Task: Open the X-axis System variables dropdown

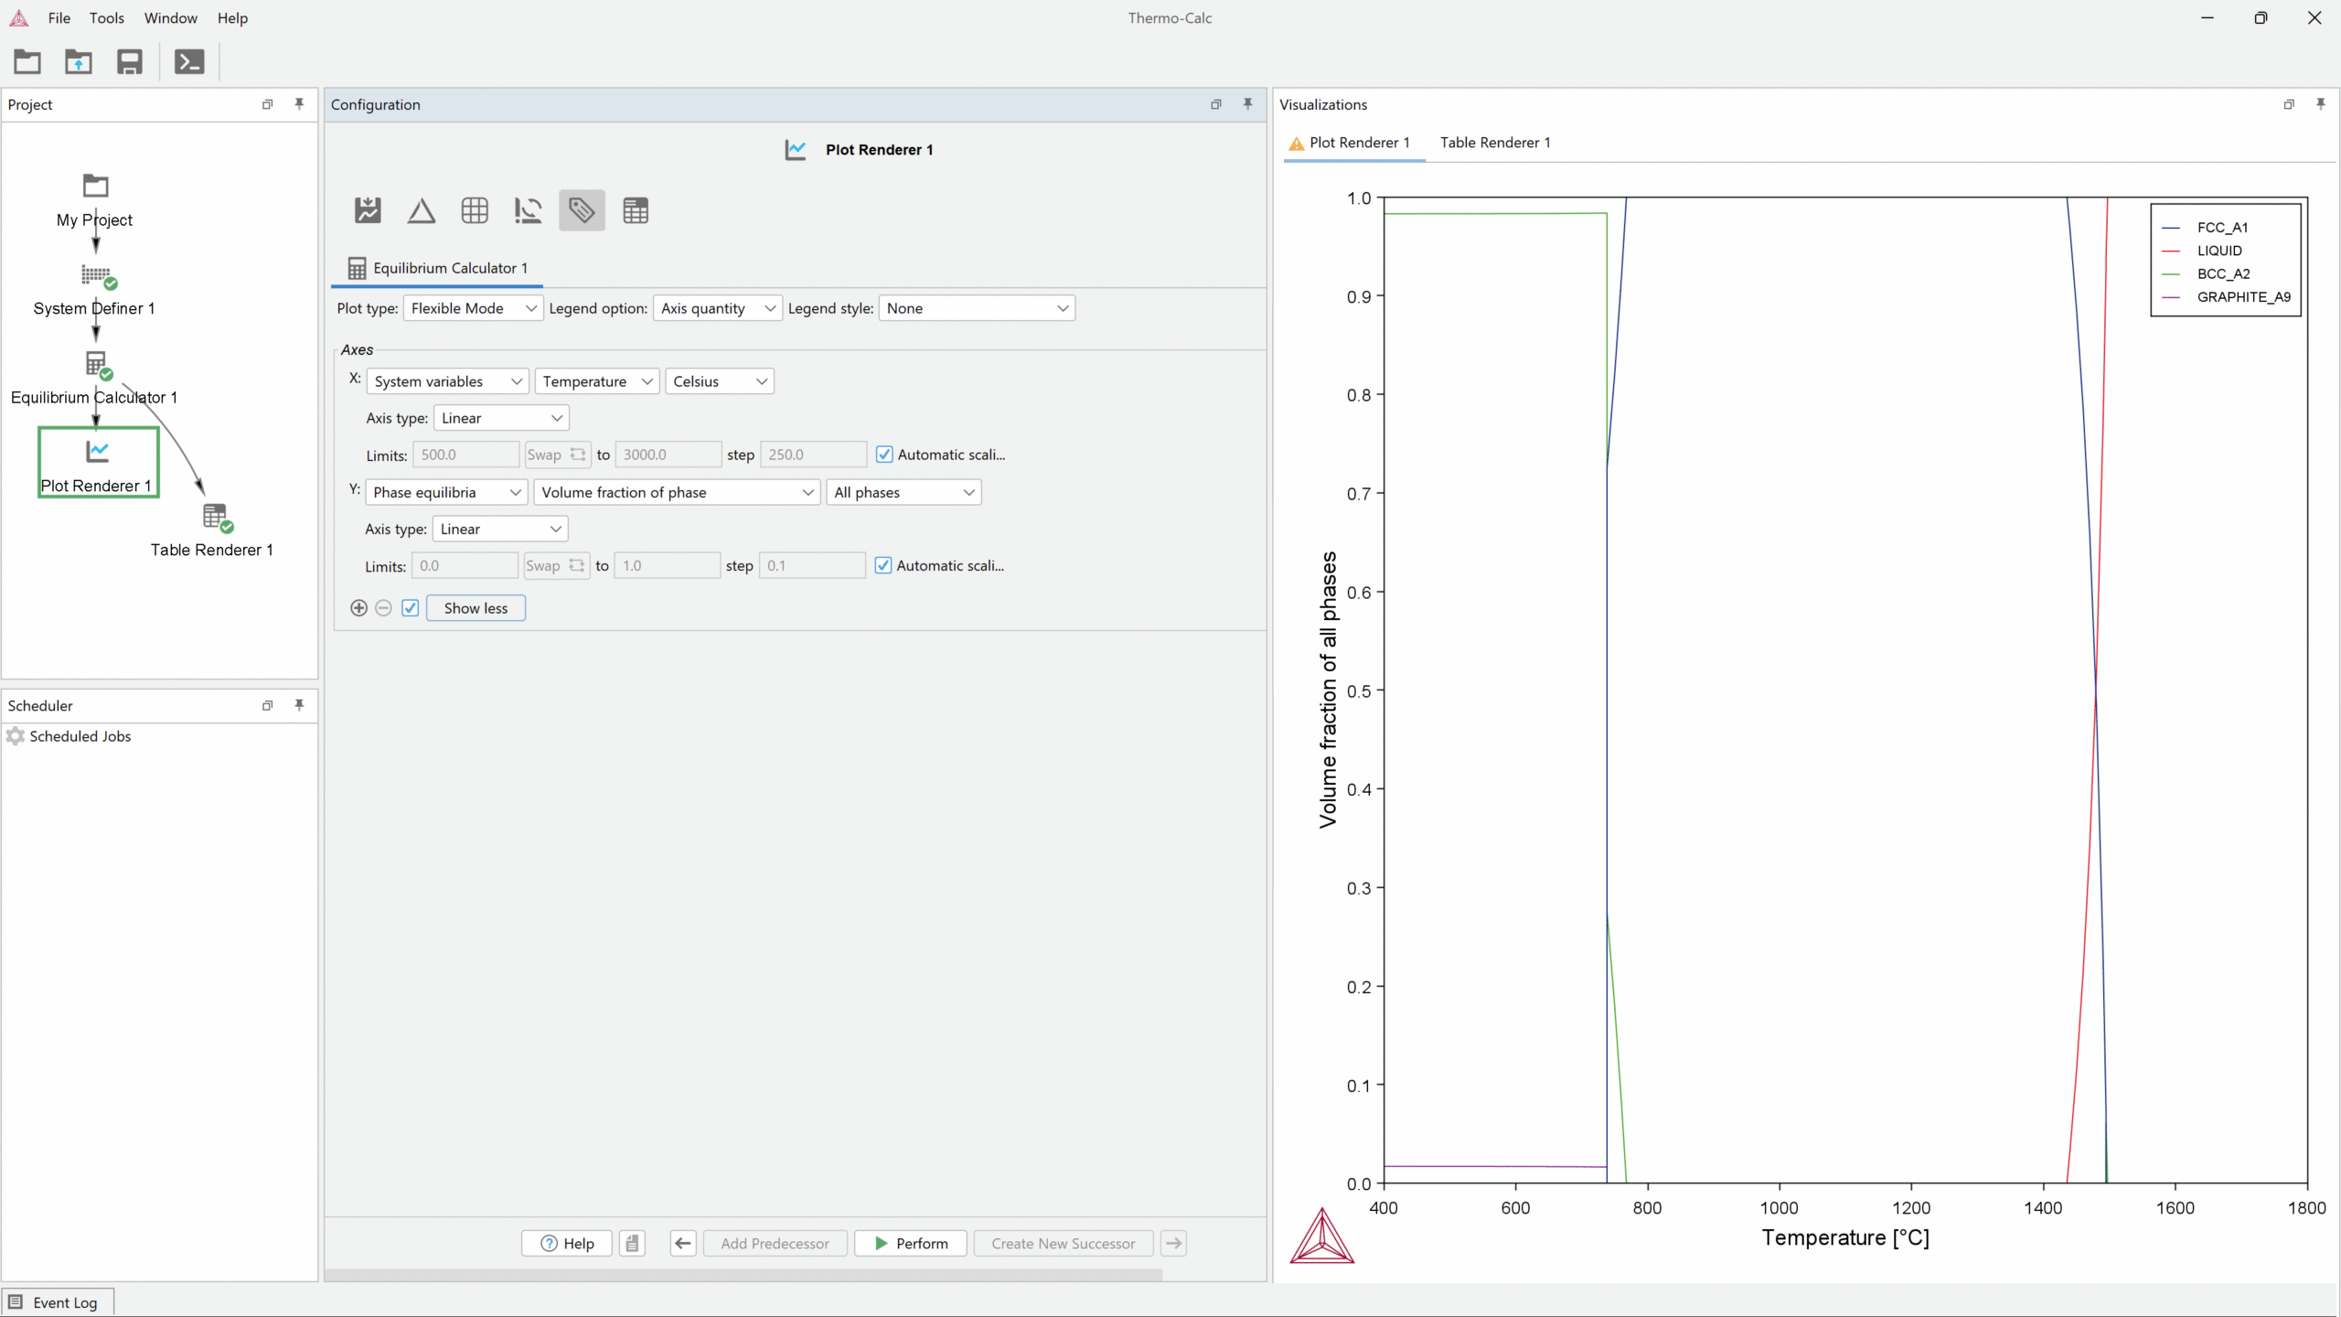Action: 448,381
